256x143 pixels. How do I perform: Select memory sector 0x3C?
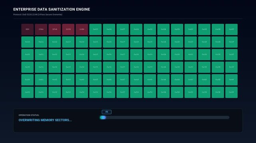tap(191, 67)
